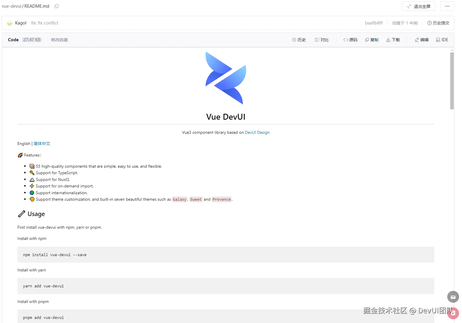Click the Provence theme code tag
Screen dimensions: 462x323
coord(222,200)
